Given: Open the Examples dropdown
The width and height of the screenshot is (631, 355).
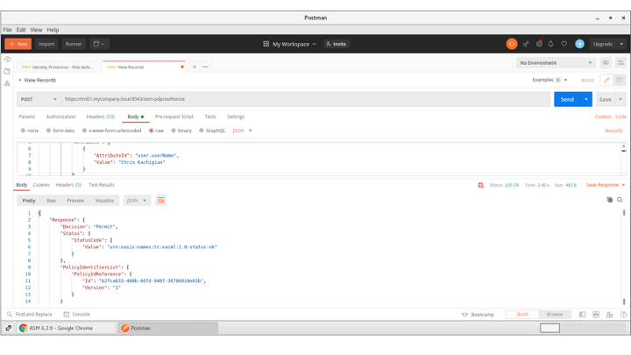Looking at the screenshot, I should coord(549,80).
